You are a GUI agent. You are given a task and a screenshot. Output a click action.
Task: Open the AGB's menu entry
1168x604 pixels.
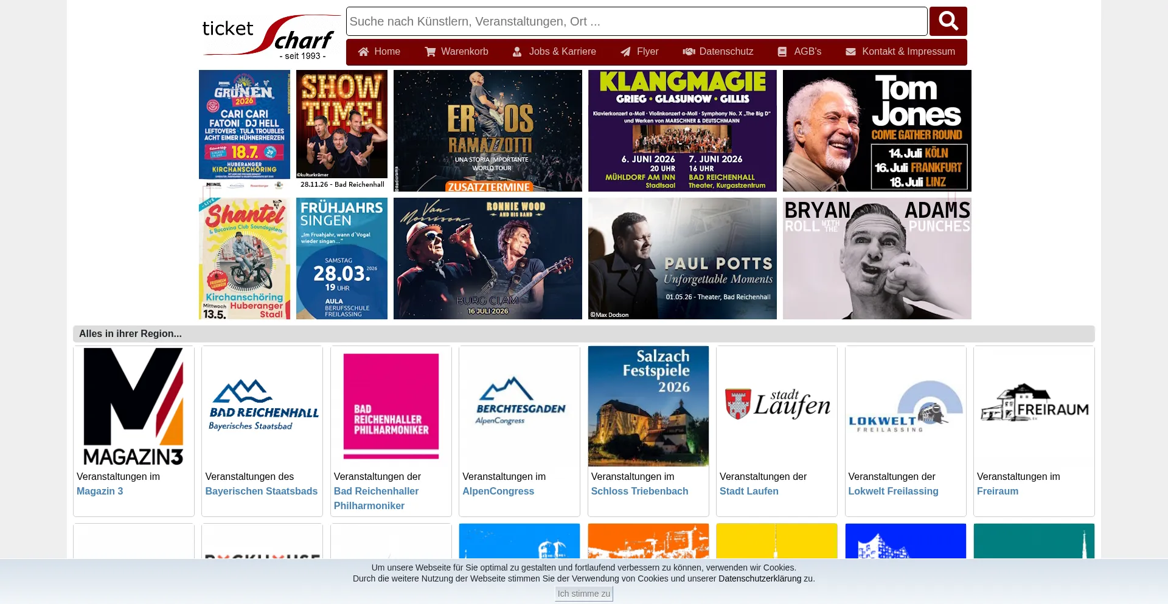coord(799,52)
